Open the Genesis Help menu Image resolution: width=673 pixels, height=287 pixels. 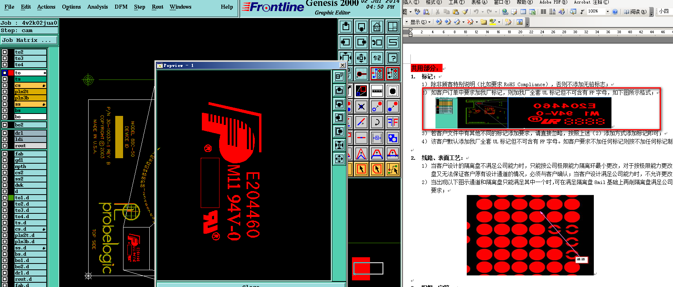227,7
